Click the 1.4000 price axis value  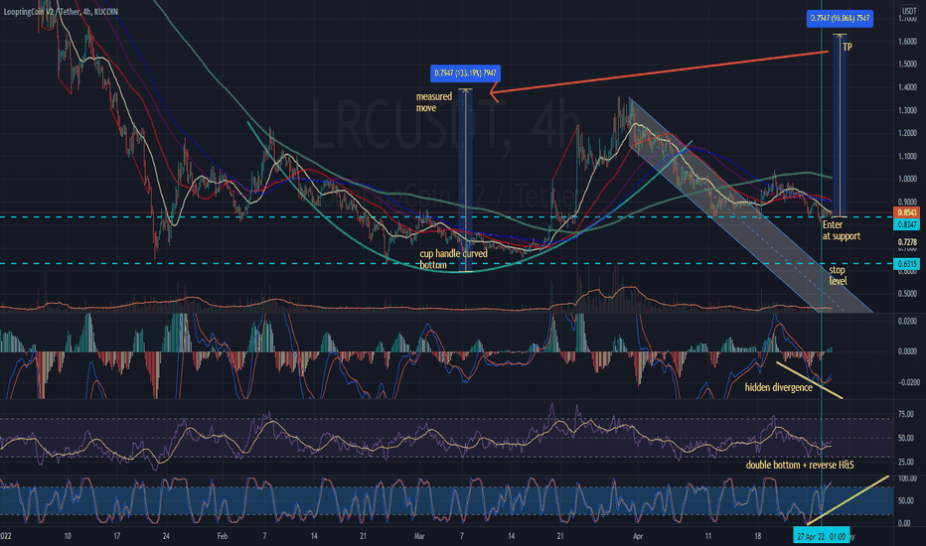pyautogui.click(x=908, y=87)
